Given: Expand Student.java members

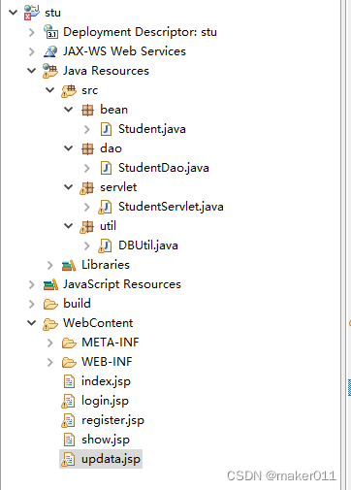Looking at the screenshot, I should 87,129.
